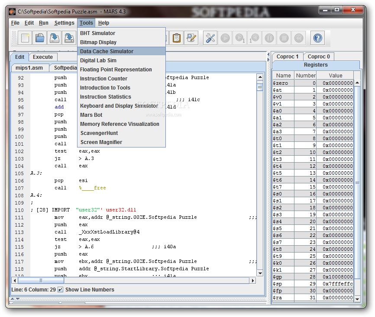Click the registers table scrollbar up arrow
The width and height of the screenshot is (375, 317).
click(x=357, y=83)
